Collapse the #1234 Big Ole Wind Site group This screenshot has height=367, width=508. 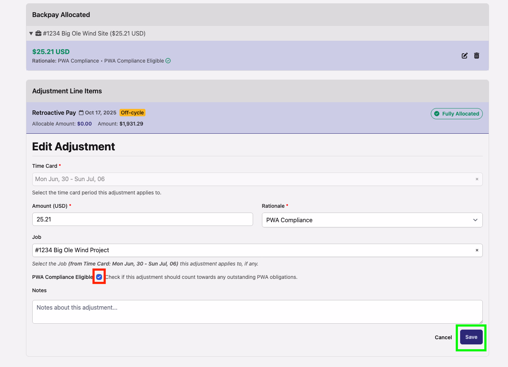[x=31, y=33]
